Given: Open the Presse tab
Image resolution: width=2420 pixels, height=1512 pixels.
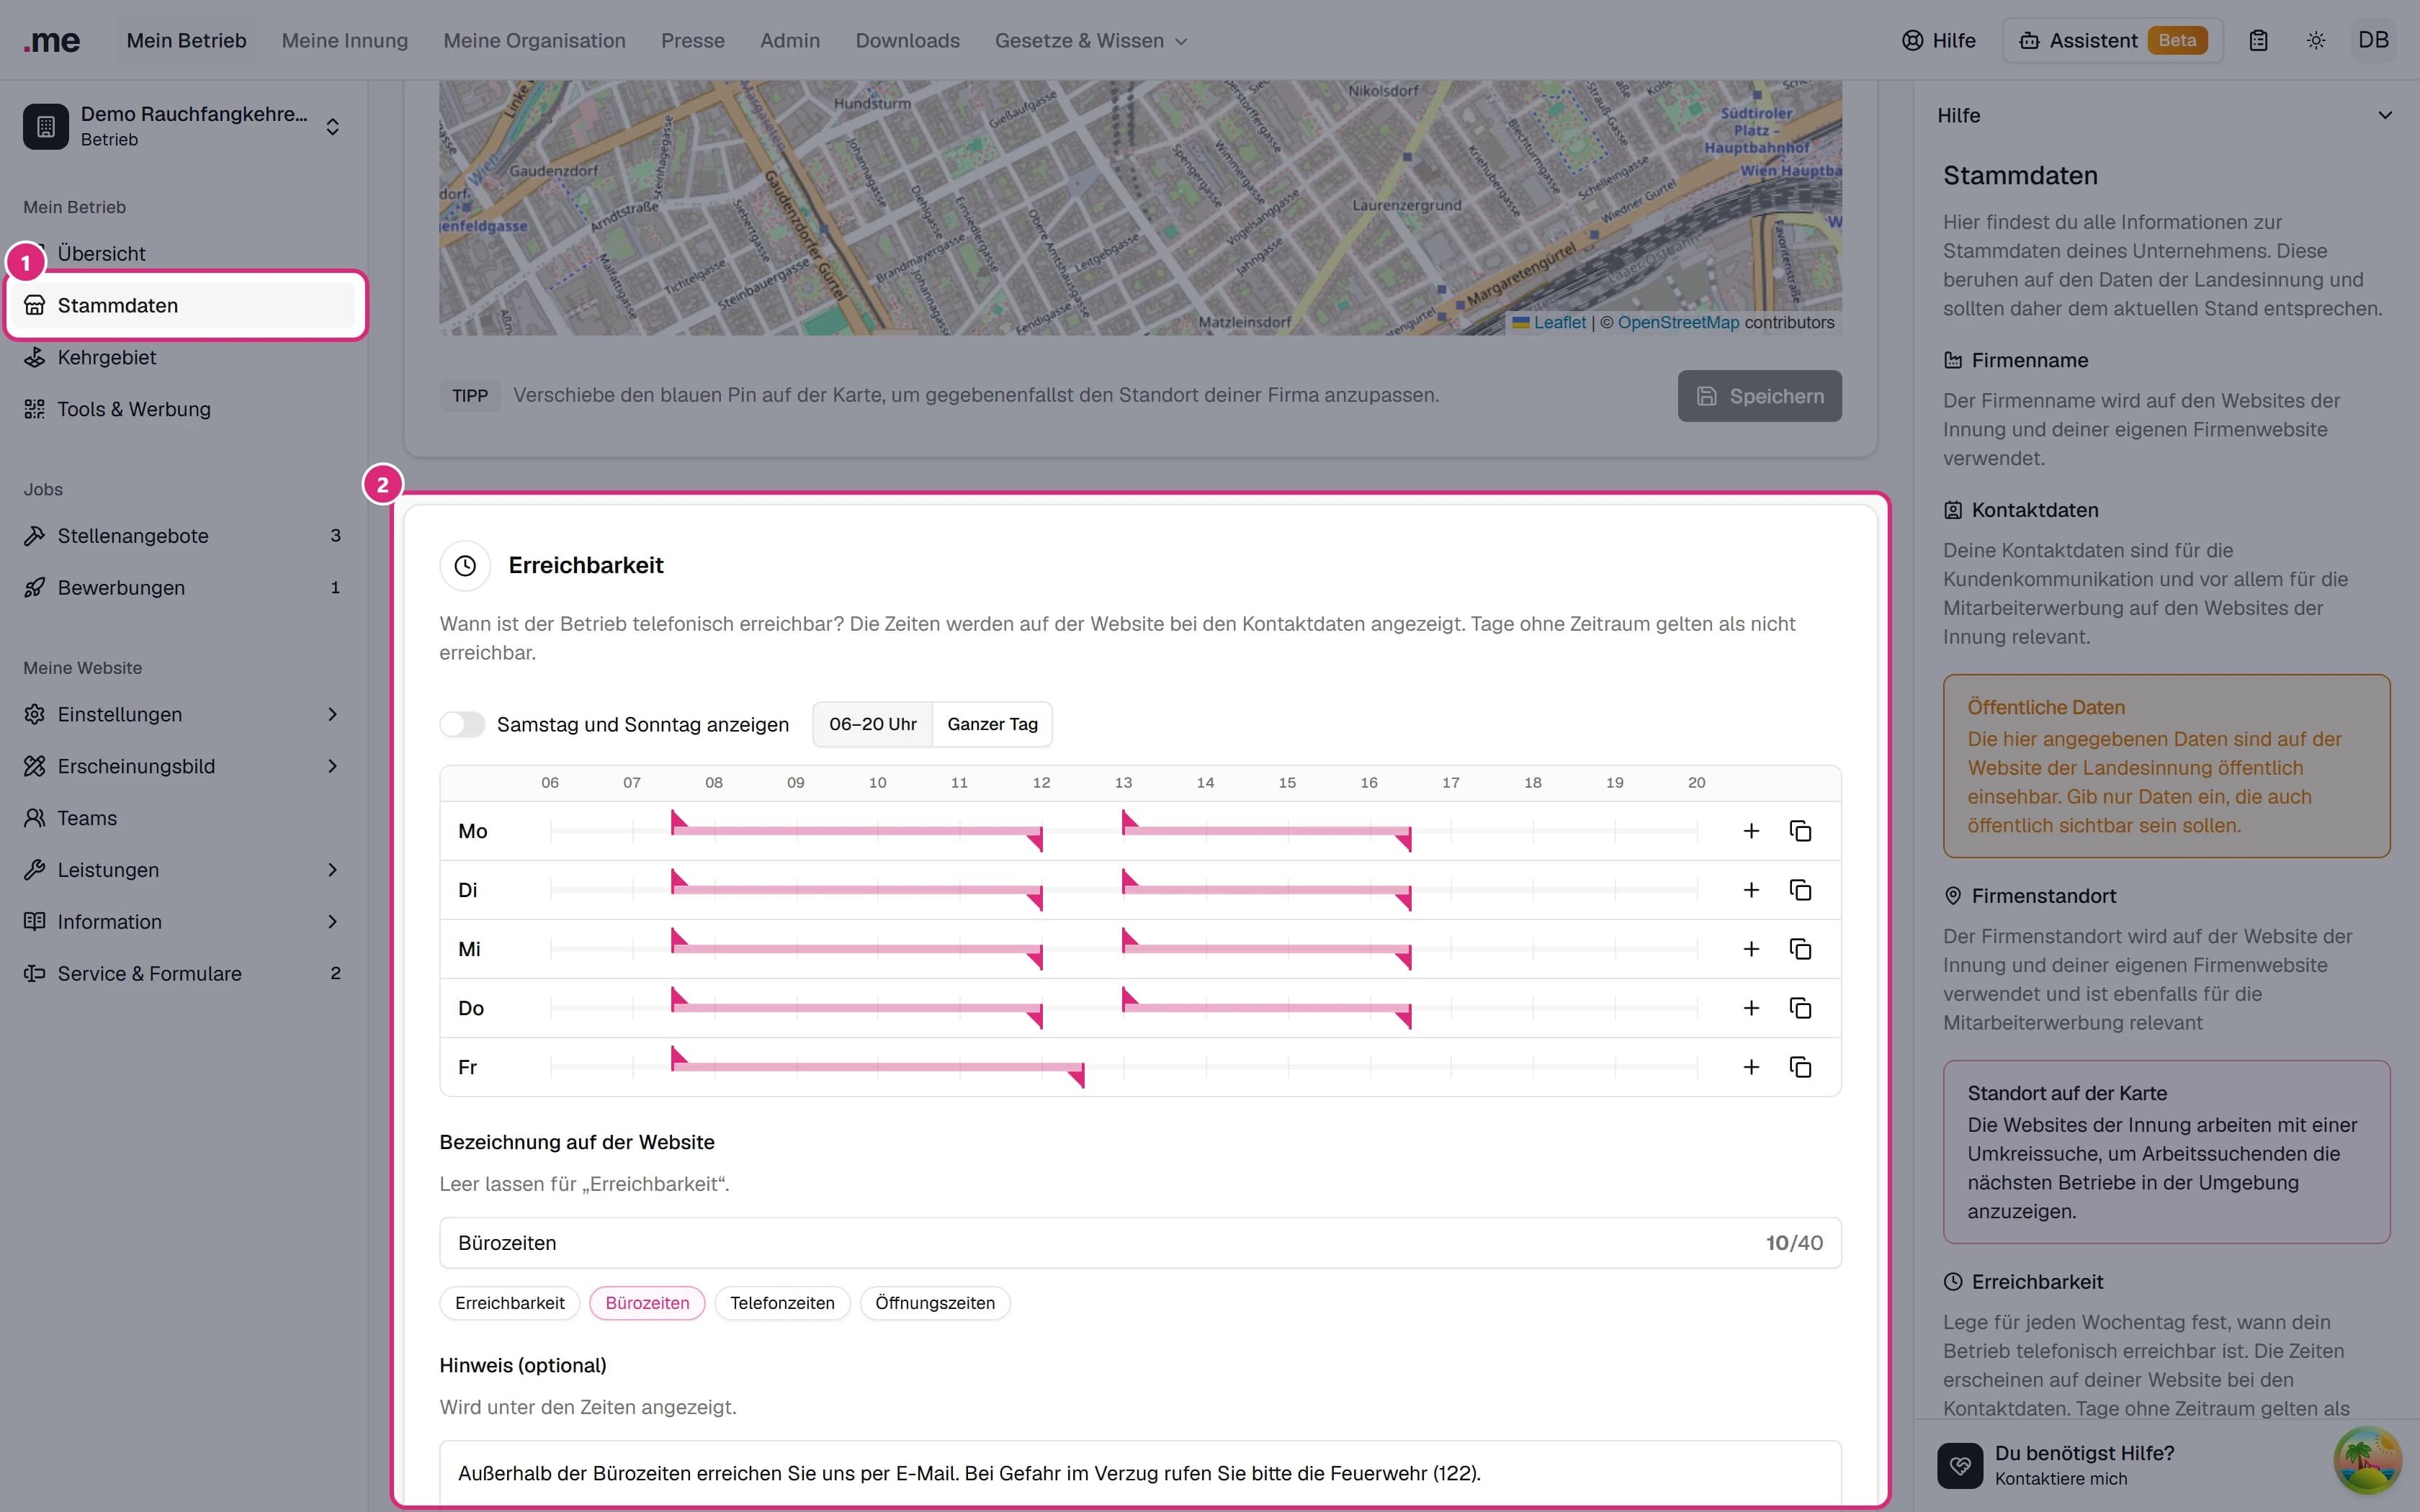Looking at the screenshot, I should (x=693, y=41).
